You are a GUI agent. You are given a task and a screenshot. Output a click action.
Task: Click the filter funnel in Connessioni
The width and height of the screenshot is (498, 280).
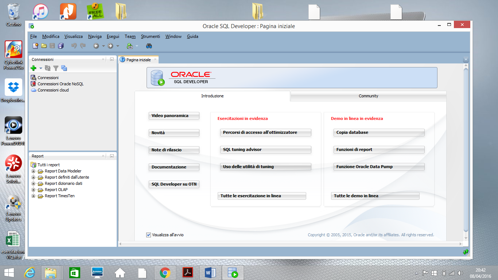pyautogui.click(x=56, y=68)
